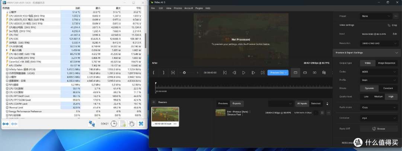402x151 pixels.
Task: Jump to the last frame of the video
Action: point(262,73)
